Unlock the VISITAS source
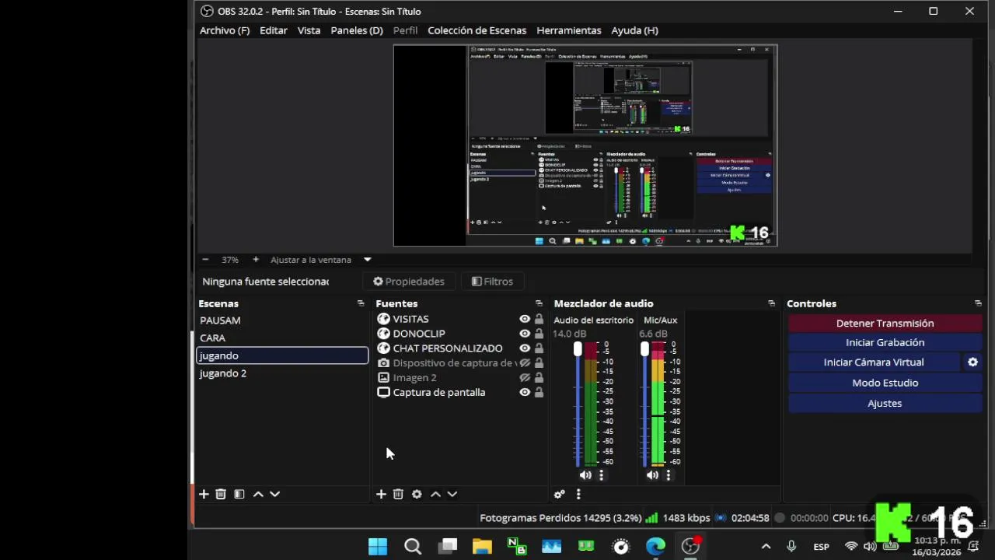 (539, 319)
